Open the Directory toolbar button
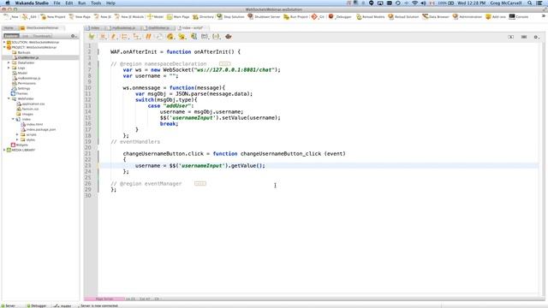The image size is (548, 308). coord(203,17)
